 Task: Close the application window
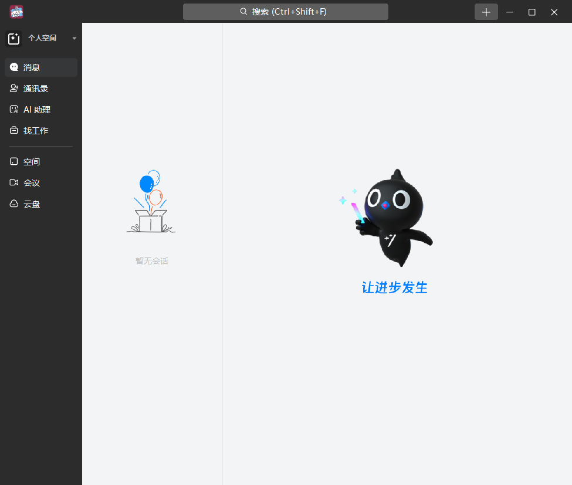coord(554,12)
